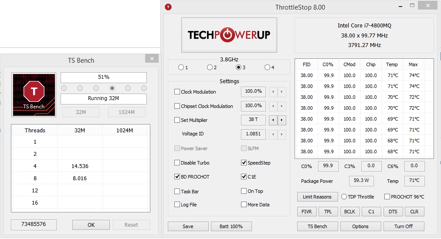This screenshot has height=239, width=441.
Task: Select profile 3 radio button
Action: [x=238, y=67]
